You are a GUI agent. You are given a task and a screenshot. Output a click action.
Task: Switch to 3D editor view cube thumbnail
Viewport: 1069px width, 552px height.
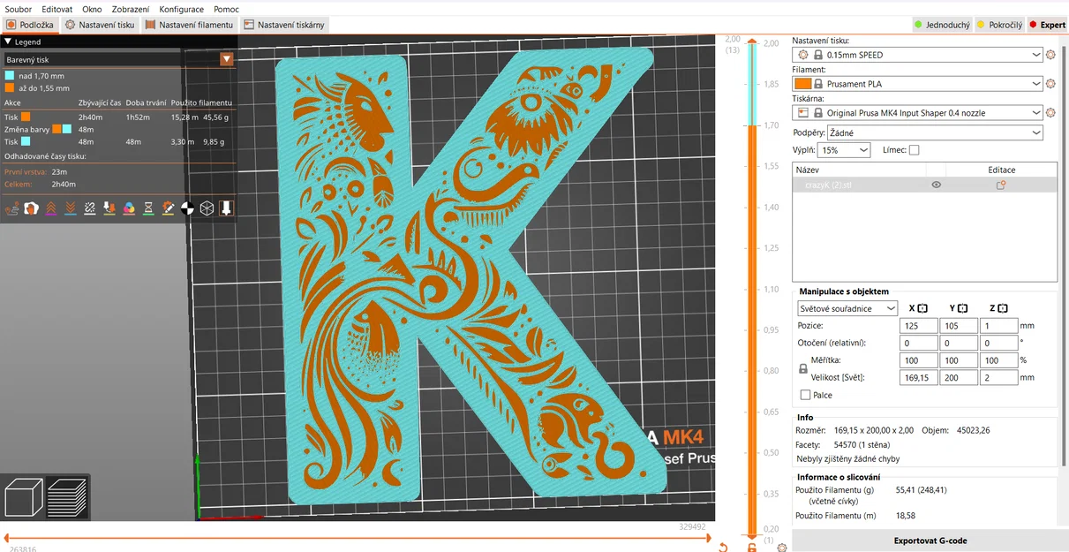tap(22, 499)
